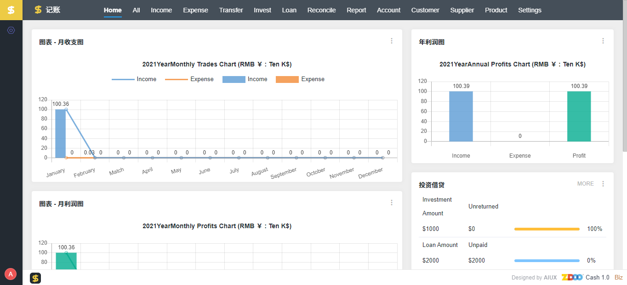Click the yellow dollar logo in top-left corner
The height and width of the screenshot is (285, 627).
11,10
